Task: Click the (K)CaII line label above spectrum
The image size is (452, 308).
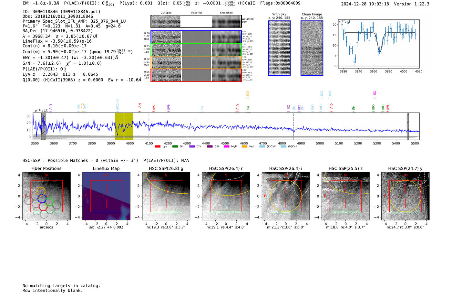Action: coord(118,106)
